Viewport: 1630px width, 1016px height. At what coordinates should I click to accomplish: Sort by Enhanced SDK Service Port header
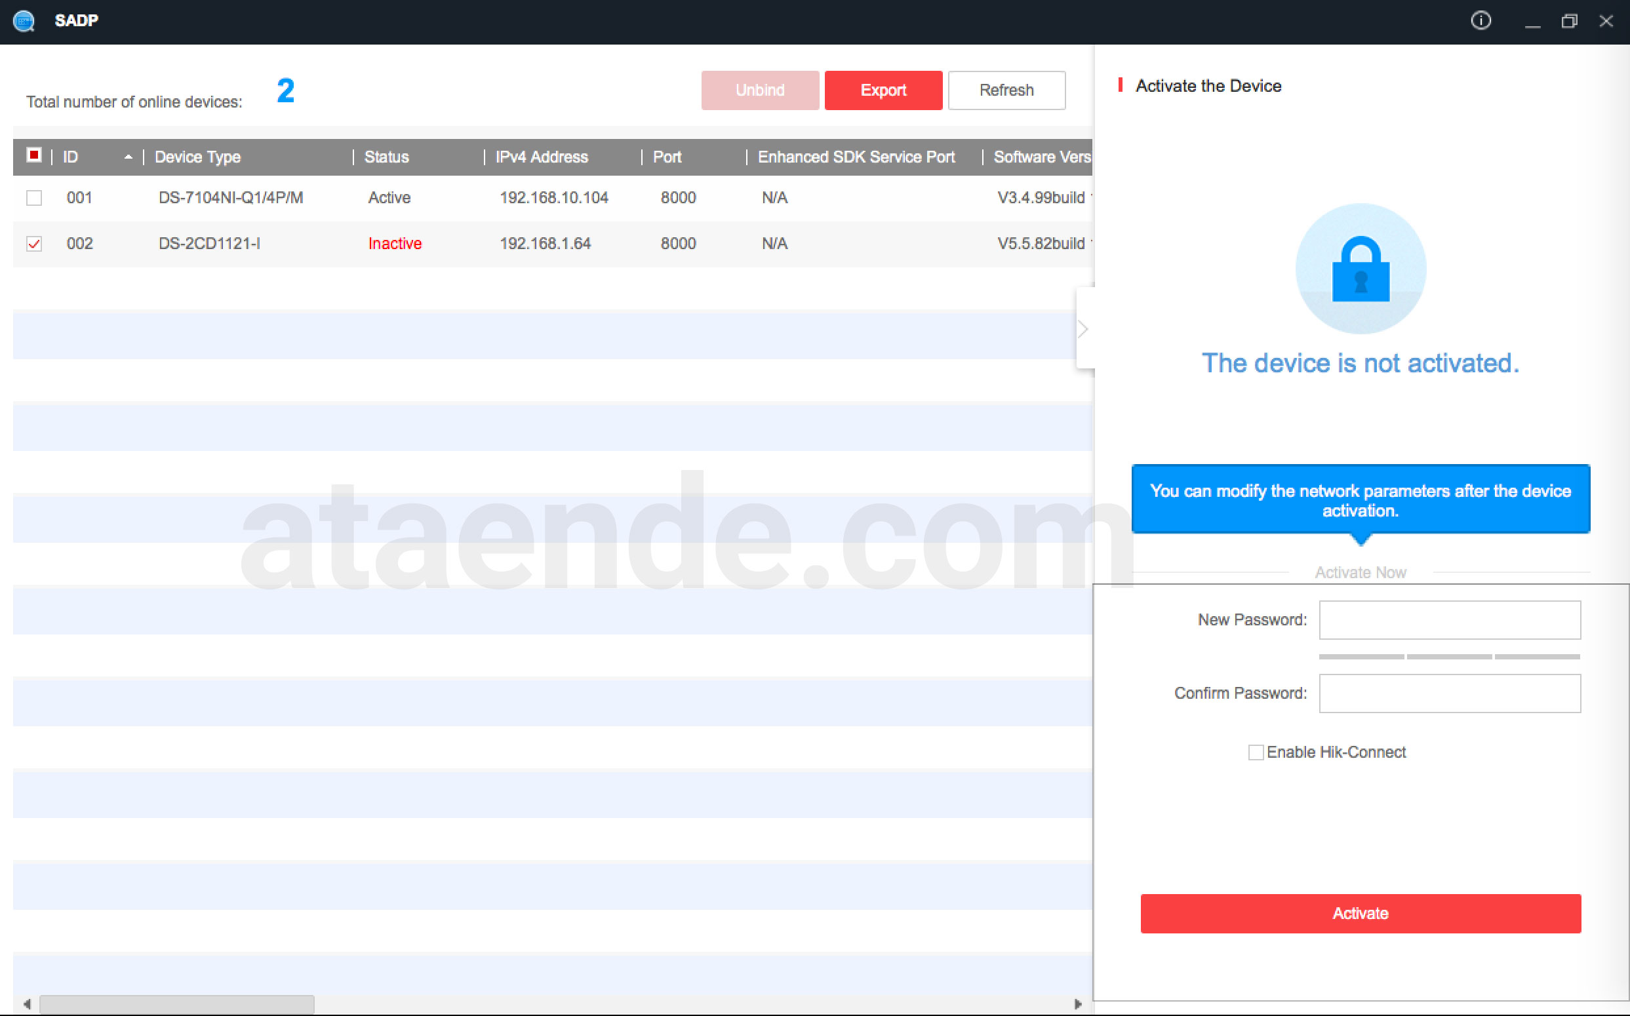click(856, 157)
